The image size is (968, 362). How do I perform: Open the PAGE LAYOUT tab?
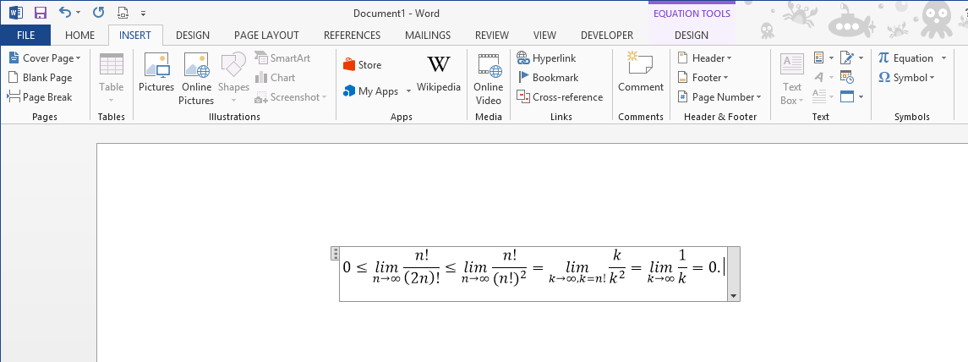coord(266,36)
